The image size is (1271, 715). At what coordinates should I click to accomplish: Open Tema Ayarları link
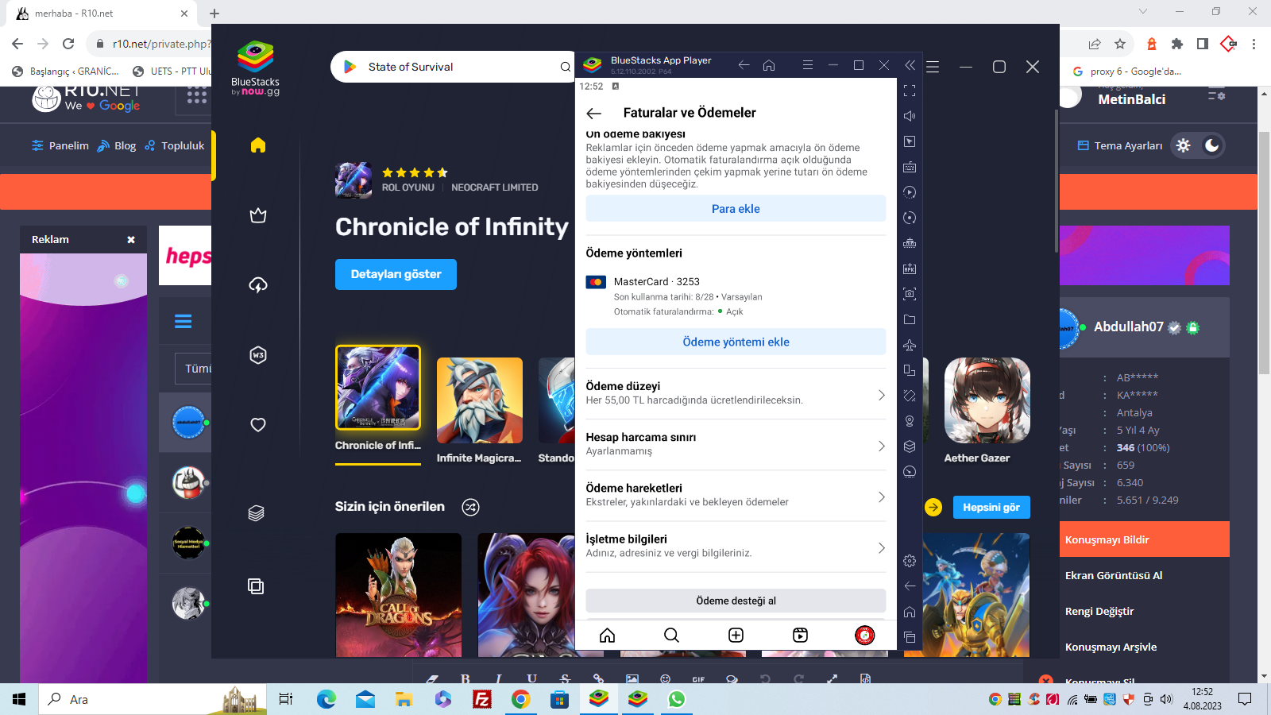click(1120, 145)
